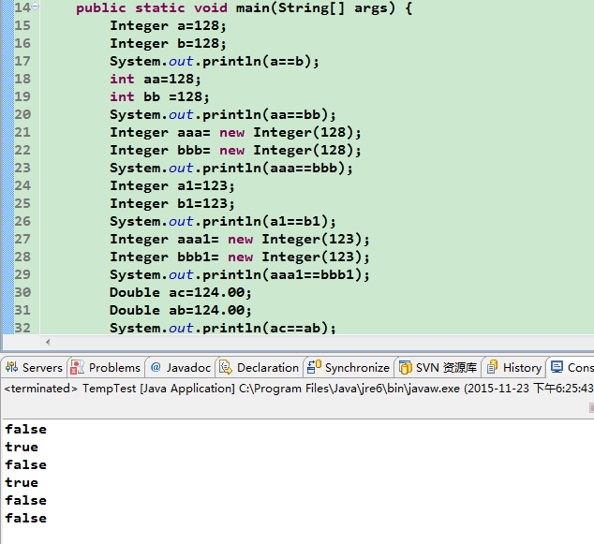Click the History view icon
The width and height of the screenshot is (594, 544).
pos(493,368)
